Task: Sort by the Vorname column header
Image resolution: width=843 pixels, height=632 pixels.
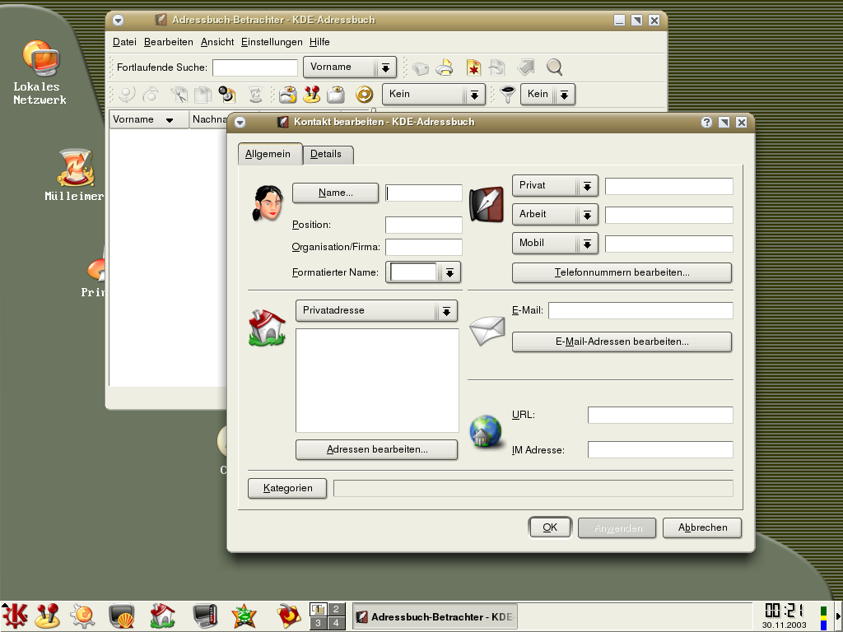Action: coord(149,120)
